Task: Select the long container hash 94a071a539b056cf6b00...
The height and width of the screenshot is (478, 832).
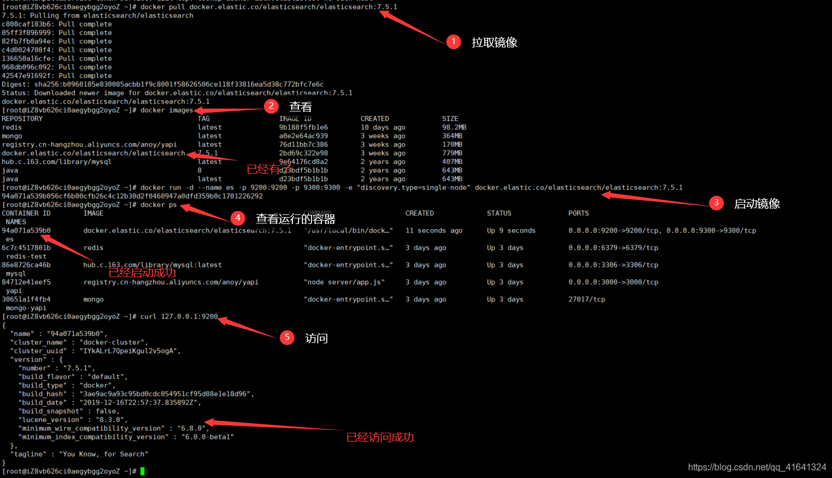Action: [x=132, y=196]
